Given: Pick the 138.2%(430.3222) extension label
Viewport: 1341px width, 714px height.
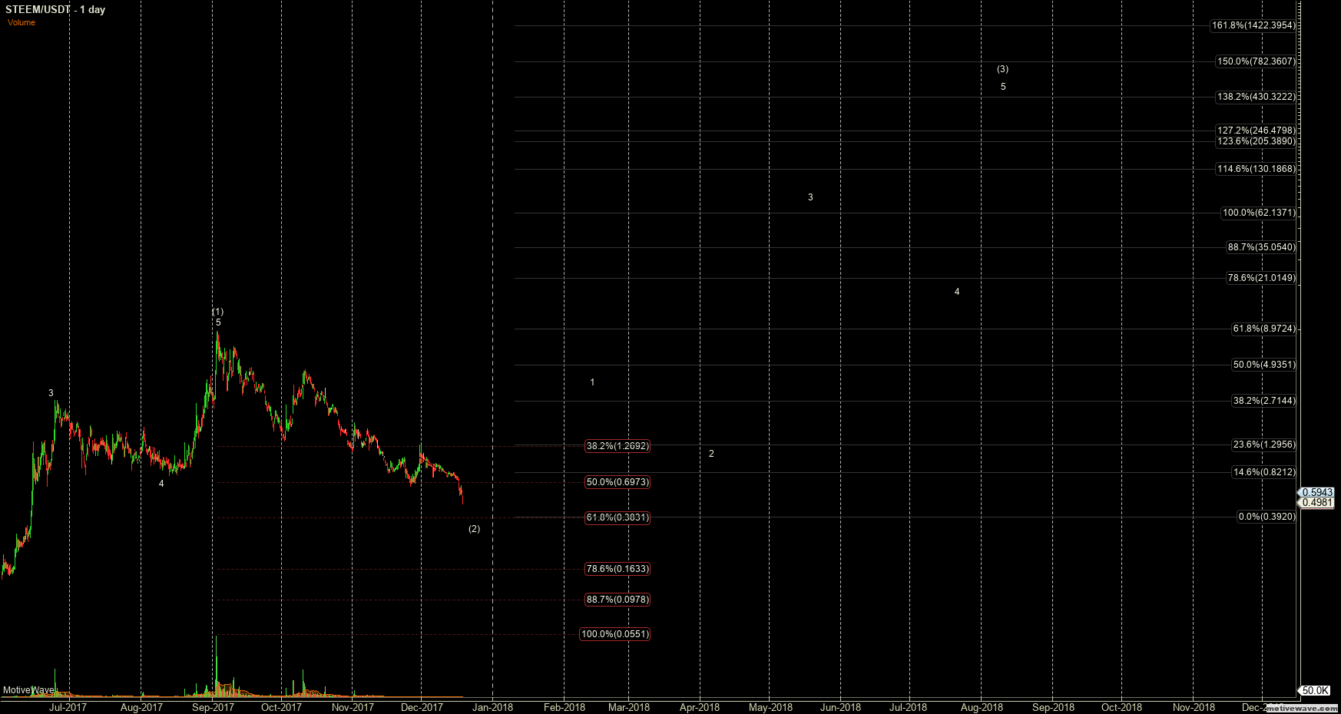Looking at the screenshot, I should (x=1257, y=97).
